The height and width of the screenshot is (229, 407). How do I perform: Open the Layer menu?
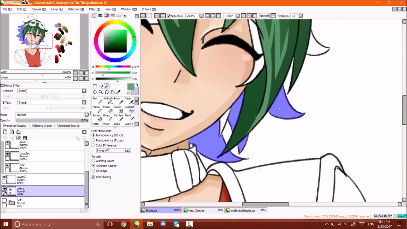(x=57, y=9)
